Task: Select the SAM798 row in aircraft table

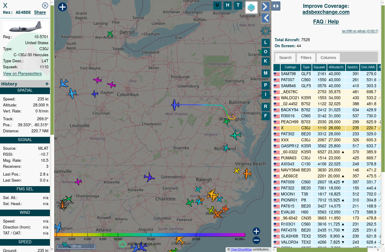Action: pos(327,74)
